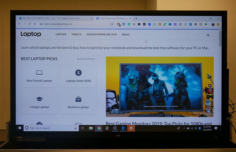
Task: Reload the page with the refresh icon
Action: tap(30, 24)
